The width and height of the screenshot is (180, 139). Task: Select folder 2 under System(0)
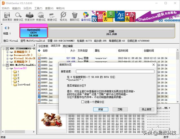pos(16,75)
